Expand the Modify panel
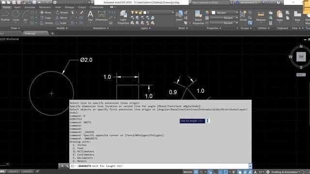The height and width of the screenshot is (174, 310). [x=62, y=28]
